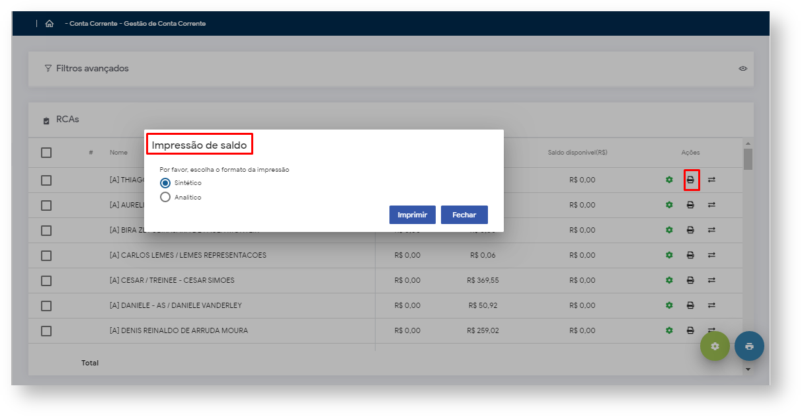Screen dimensions: 802x417
Task: Click green gear icon for BIRA row
Action: [669, 230]
